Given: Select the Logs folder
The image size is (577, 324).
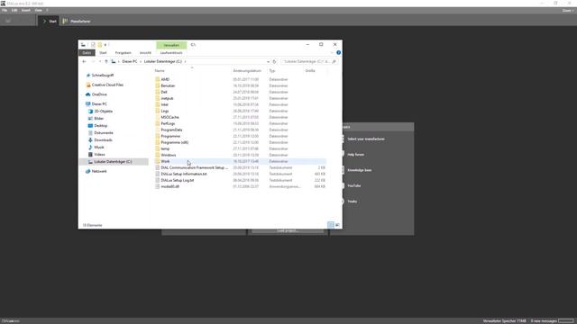Looking at the screenshot, I should pos(164,111).
